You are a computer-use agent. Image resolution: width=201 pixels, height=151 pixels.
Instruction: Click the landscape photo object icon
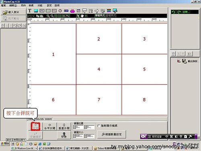pyautogui.click(x=36, y=11)
